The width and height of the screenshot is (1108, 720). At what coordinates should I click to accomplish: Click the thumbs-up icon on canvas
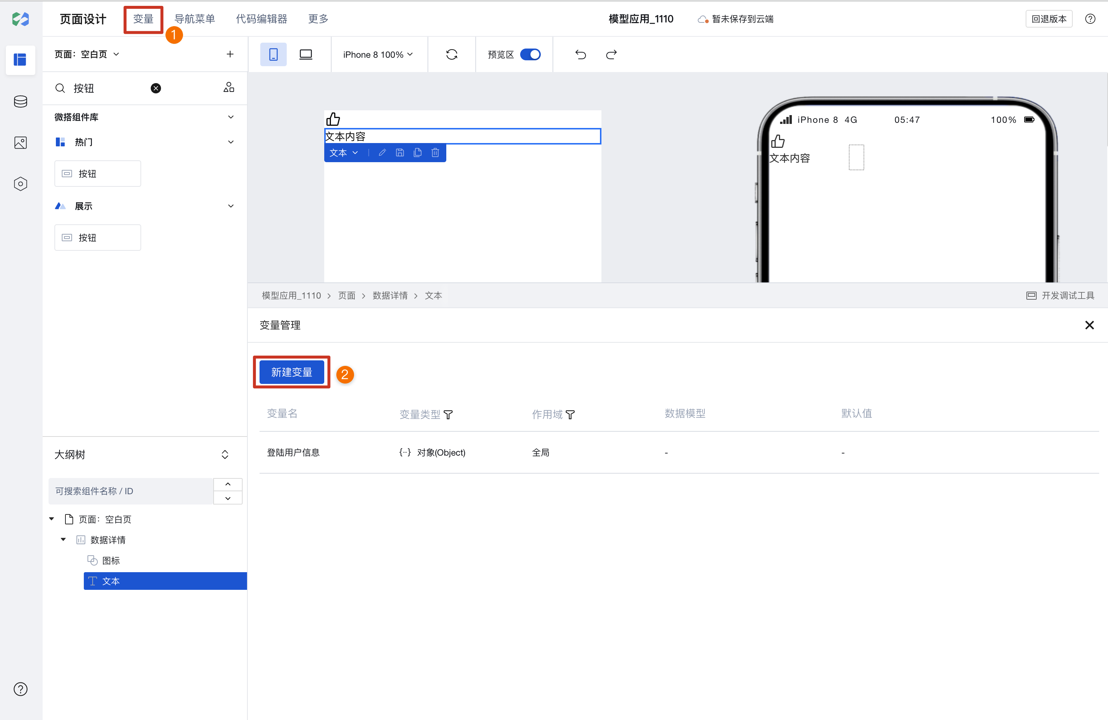click(333, 119)
